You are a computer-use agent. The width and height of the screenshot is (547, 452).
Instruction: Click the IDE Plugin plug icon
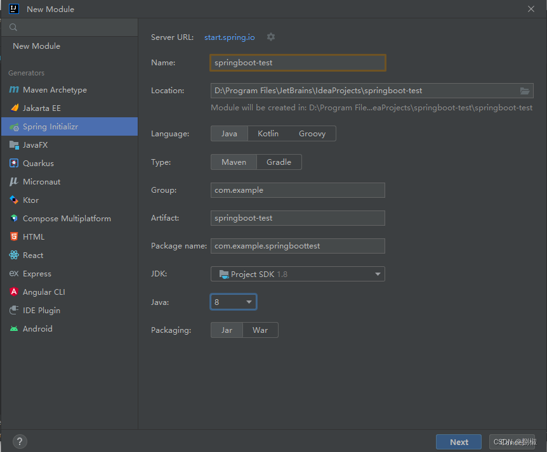coord(14,310)
